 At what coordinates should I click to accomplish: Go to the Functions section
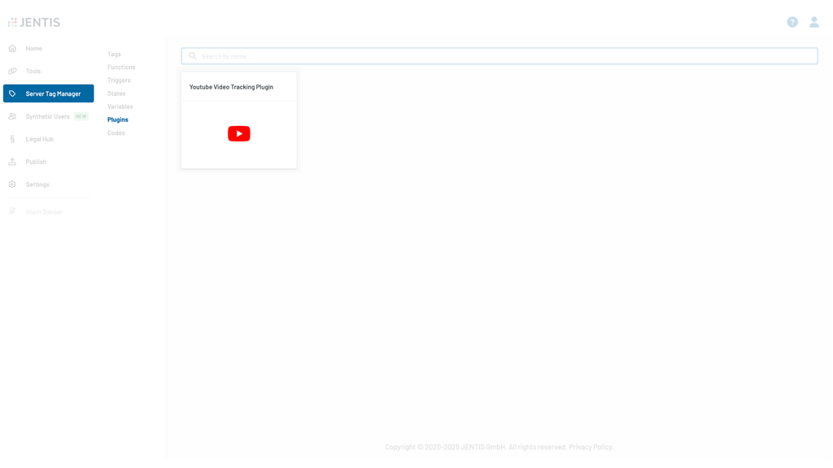click(121, 67)
